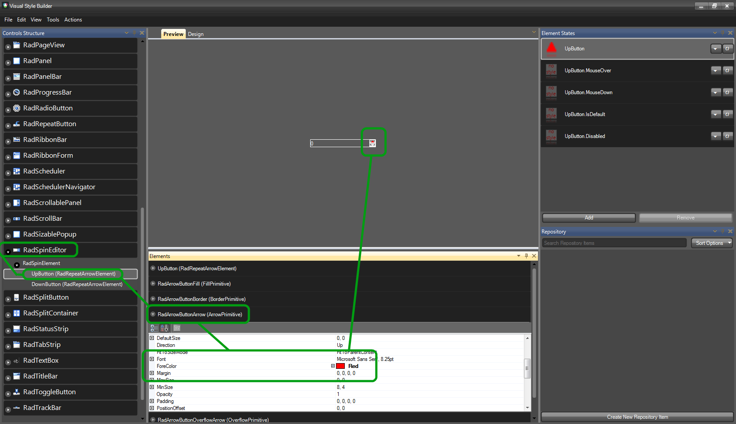Open the Sort Options dropdown
Screen dimensions: 736x424
[712, 243]
